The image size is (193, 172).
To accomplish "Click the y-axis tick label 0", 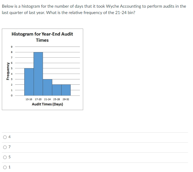I will [12, 96].
